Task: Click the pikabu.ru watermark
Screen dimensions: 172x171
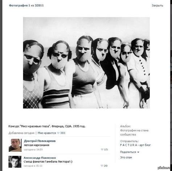Action: click(x=165, y=168)
